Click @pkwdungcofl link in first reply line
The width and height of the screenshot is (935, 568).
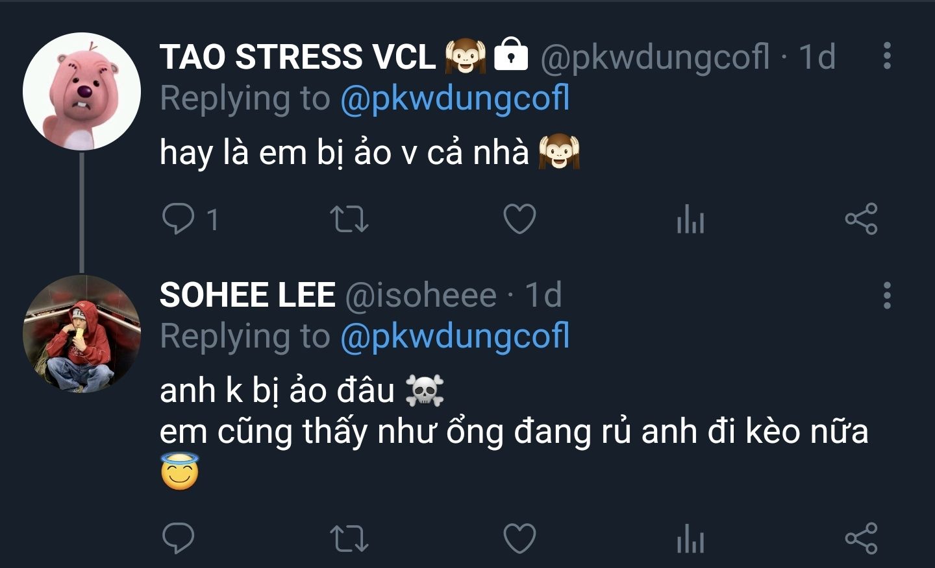[x=455, y=99]
